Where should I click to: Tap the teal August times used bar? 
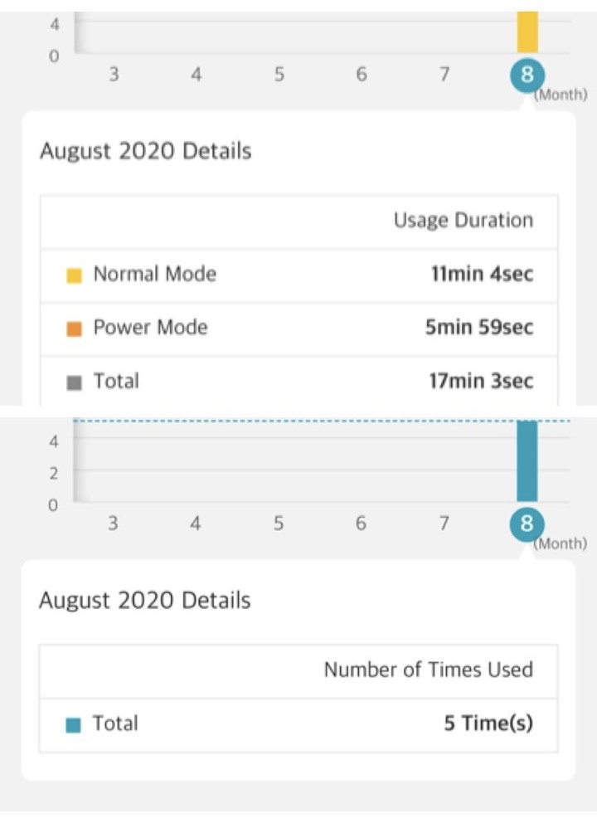527,460
